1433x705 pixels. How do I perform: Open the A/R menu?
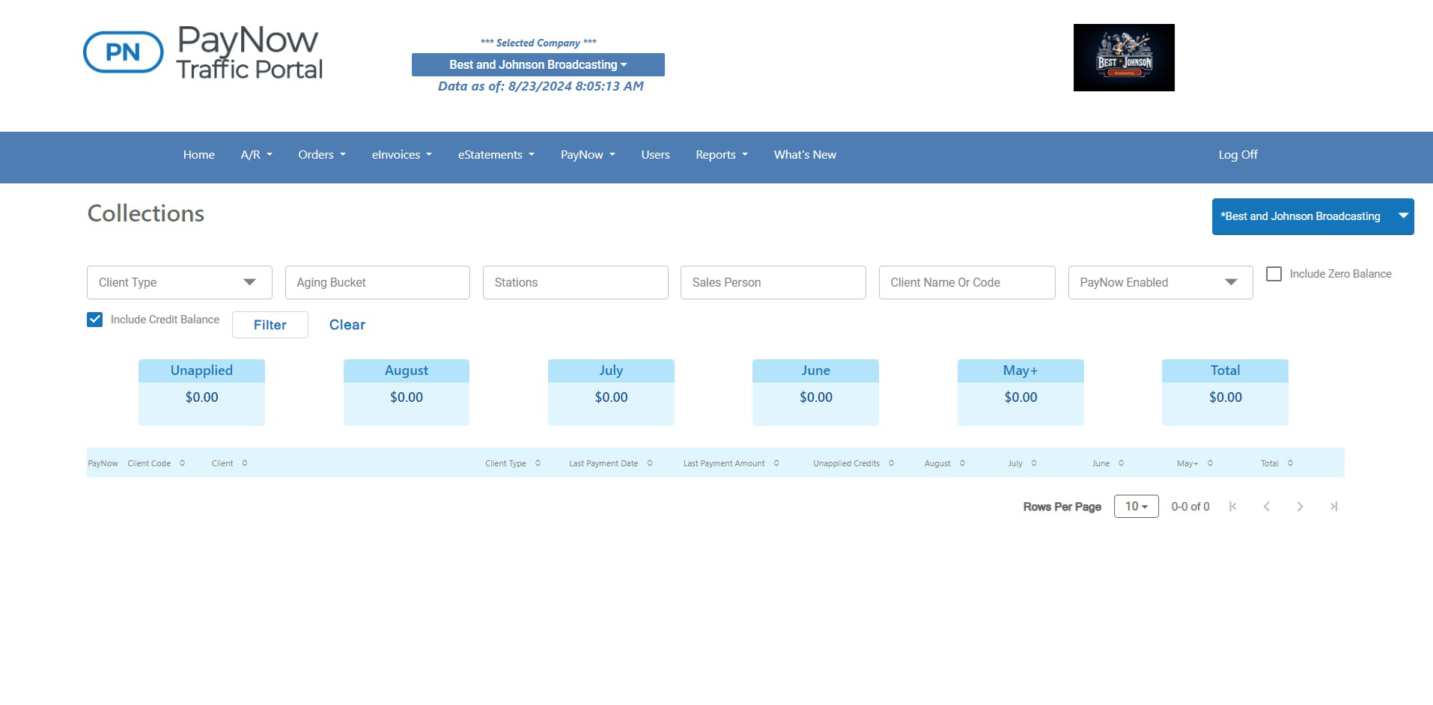coord(256,155)
